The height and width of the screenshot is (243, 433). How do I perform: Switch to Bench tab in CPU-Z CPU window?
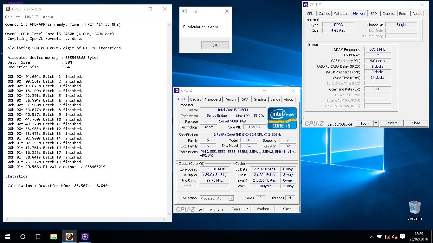tap(275, 99)
